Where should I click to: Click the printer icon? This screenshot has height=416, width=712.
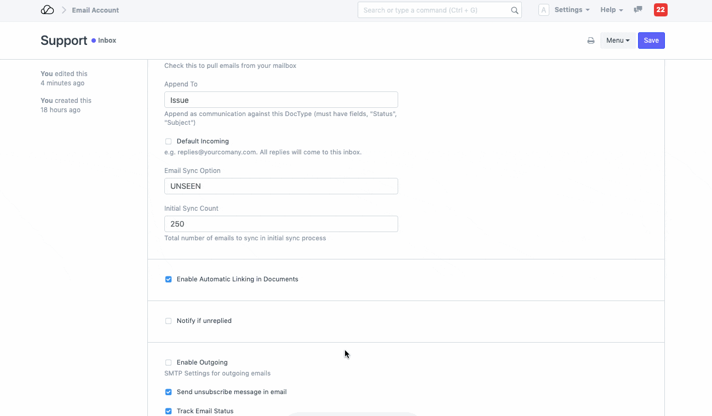(591, 41)
